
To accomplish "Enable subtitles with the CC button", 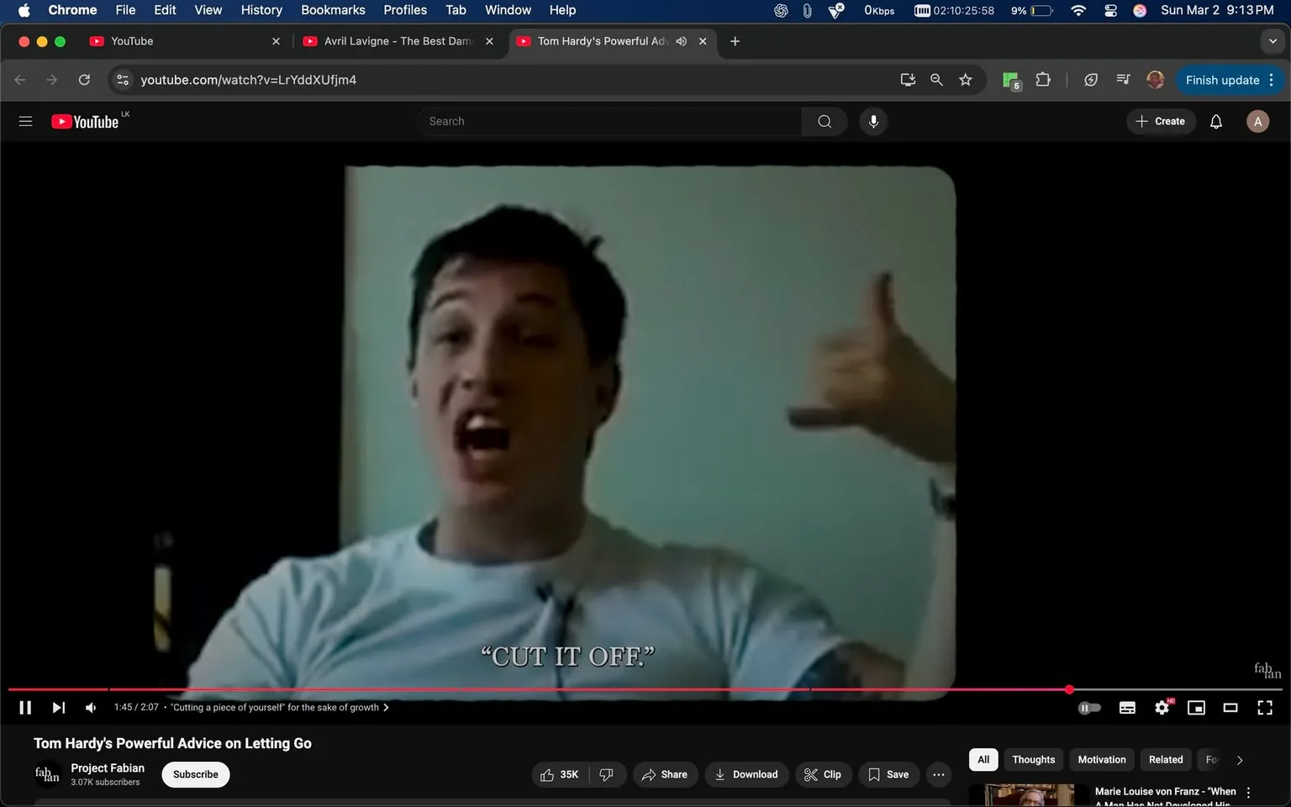I will pos(1127,707).
